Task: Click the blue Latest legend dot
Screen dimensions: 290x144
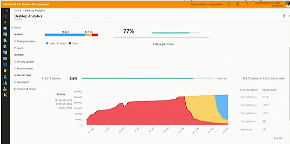Action: click(x=47, y=43)
